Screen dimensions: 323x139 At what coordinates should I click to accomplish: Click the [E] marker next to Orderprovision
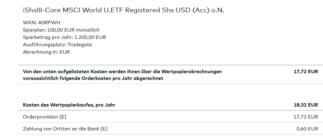click(x=63, y=117)
